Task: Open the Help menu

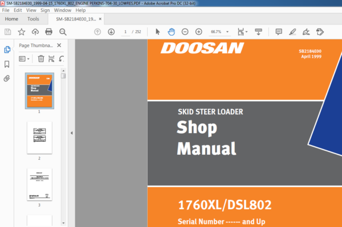Action: tap(80, 10)
